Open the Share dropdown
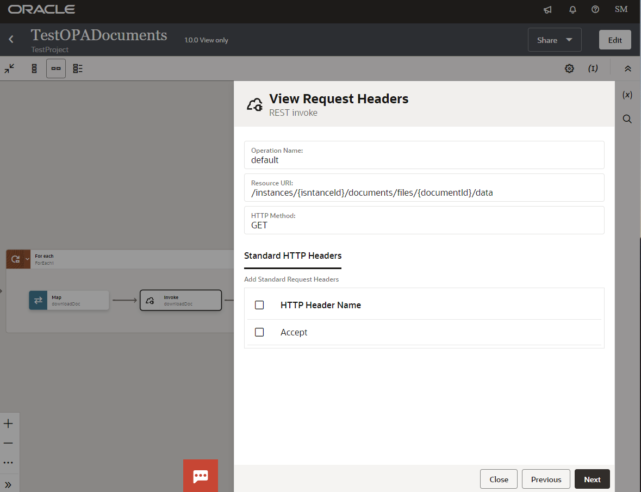Image resolution: width=641 pixels, height=492 pixels. pyautogui.click(x=555, y=39)
